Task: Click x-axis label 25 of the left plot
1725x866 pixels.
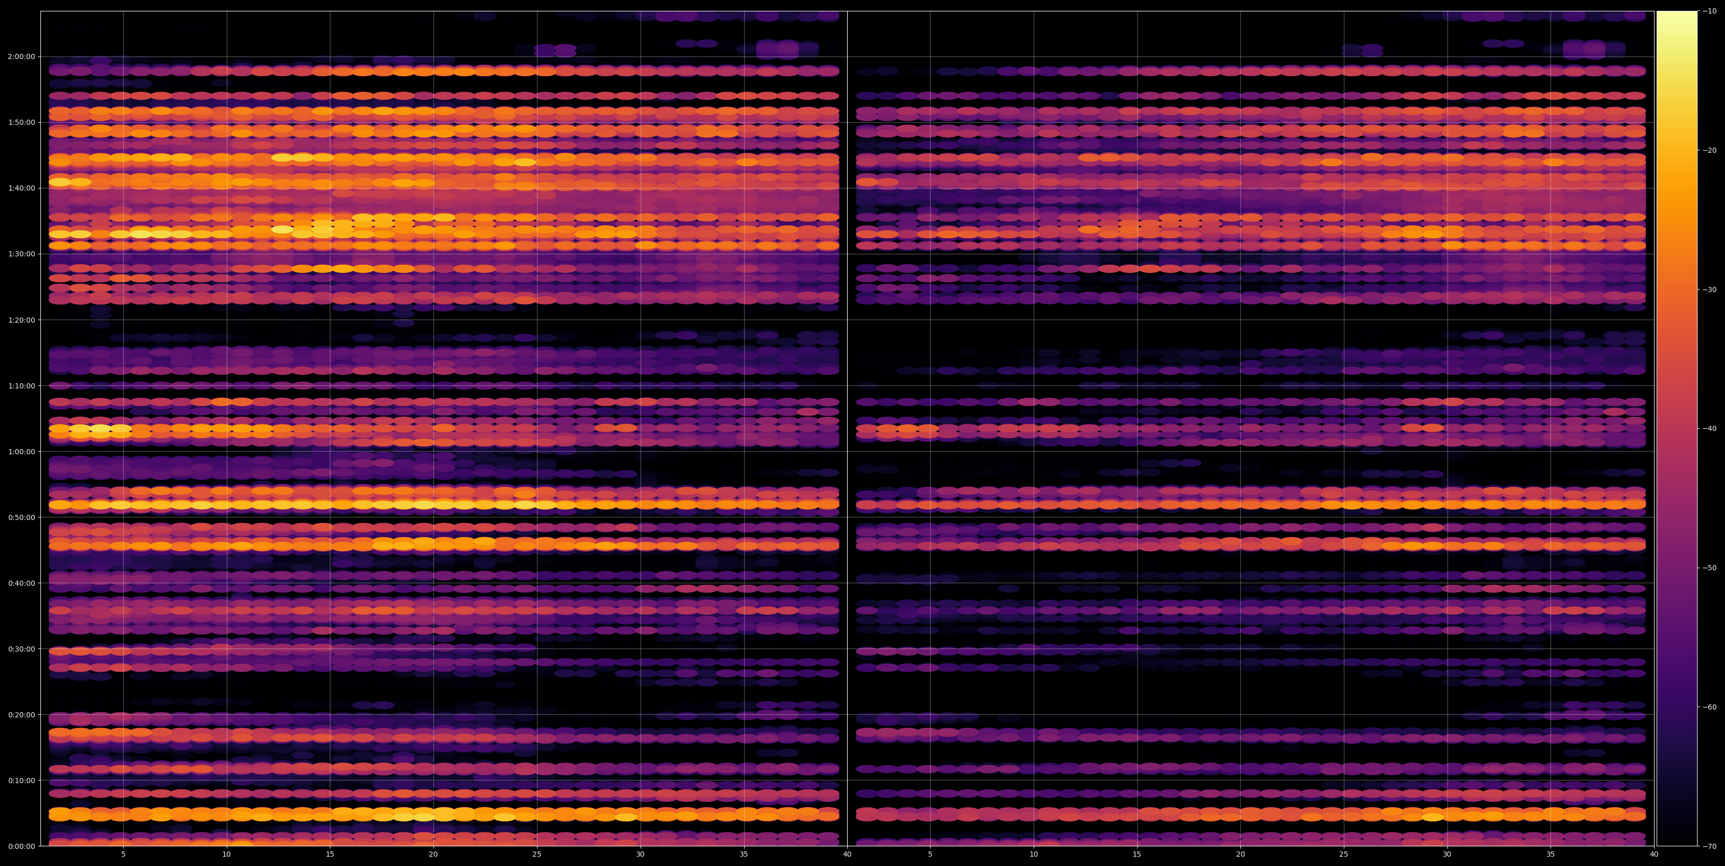Action: [x=537, y=855]
